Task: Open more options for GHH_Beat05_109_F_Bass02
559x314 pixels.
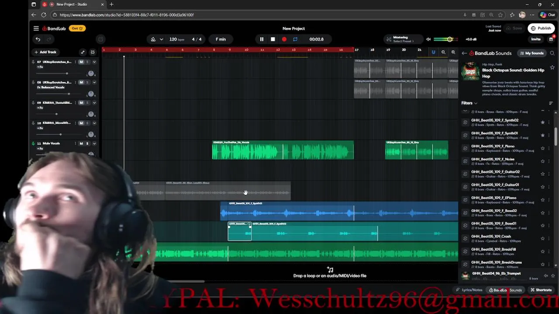Action: point(549,213)
